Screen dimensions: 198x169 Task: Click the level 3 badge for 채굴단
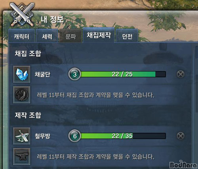(x=75, y=74)
